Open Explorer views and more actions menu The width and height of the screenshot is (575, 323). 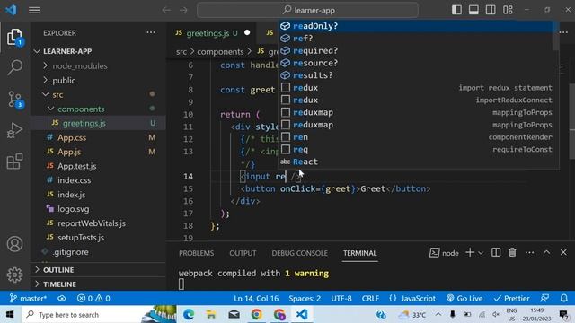(151, 32)
